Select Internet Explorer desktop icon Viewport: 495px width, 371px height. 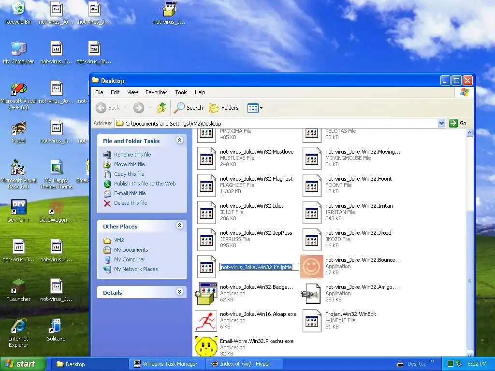[18, 333]
